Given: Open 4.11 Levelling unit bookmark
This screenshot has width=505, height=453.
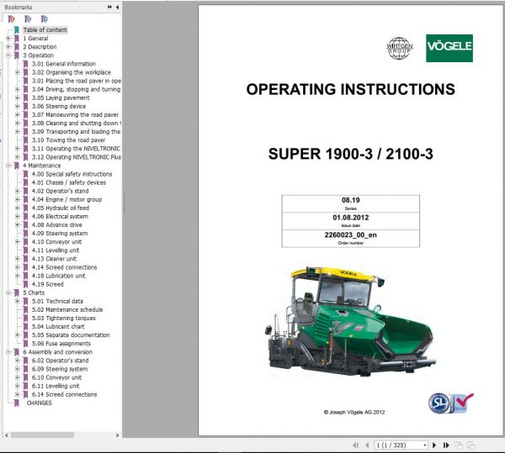Looking at the screenshot, I should click(x=56, y=250).
